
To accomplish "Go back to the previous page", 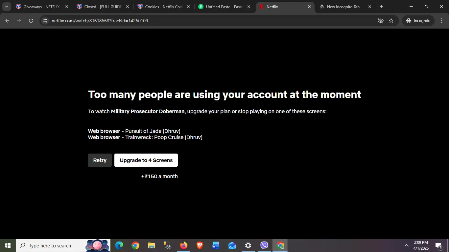I will point(7,21).
